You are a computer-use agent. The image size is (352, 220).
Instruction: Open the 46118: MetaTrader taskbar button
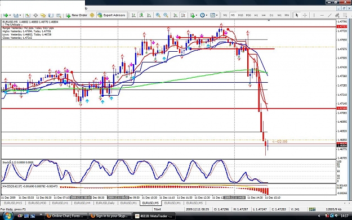tap(154, 216)
